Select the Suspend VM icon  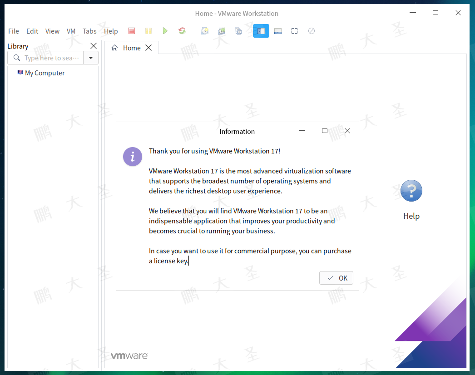pos(148,31)
